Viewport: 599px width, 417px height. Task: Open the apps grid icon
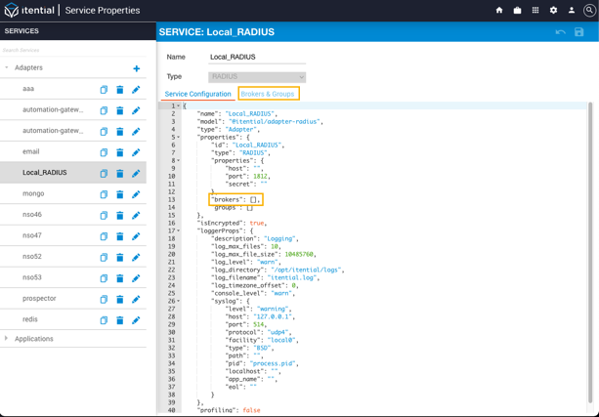point(535,11)
